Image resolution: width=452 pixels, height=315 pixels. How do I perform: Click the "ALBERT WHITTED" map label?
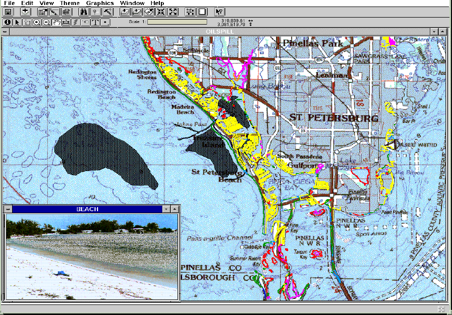417,144
